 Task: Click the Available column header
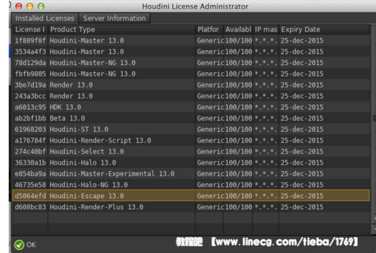(238, 29)
